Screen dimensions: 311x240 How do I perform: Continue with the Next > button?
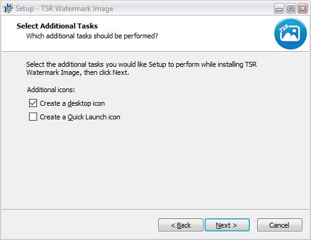coord(227,225)
